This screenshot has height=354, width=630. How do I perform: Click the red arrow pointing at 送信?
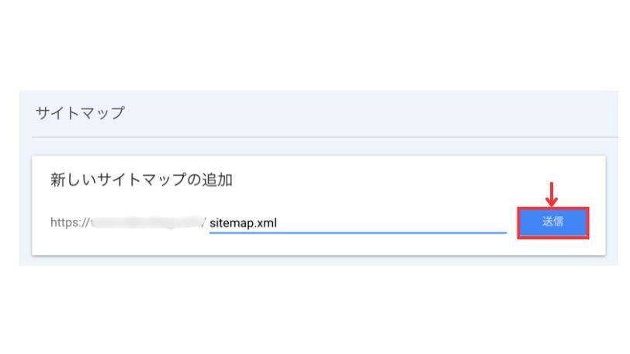pos(552,194)
